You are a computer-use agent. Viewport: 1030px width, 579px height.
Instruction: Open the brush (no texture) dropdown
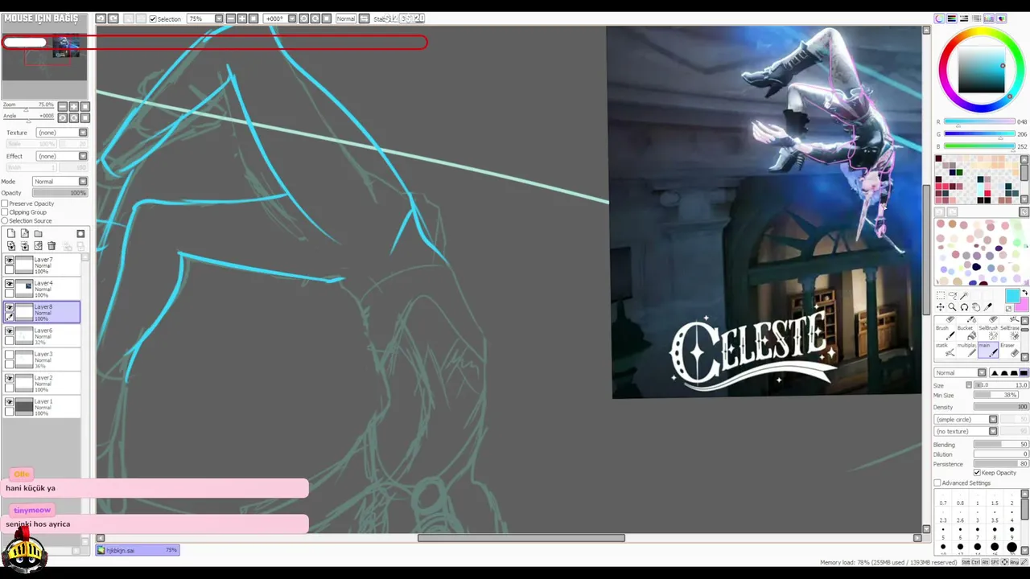pos(966,431)
